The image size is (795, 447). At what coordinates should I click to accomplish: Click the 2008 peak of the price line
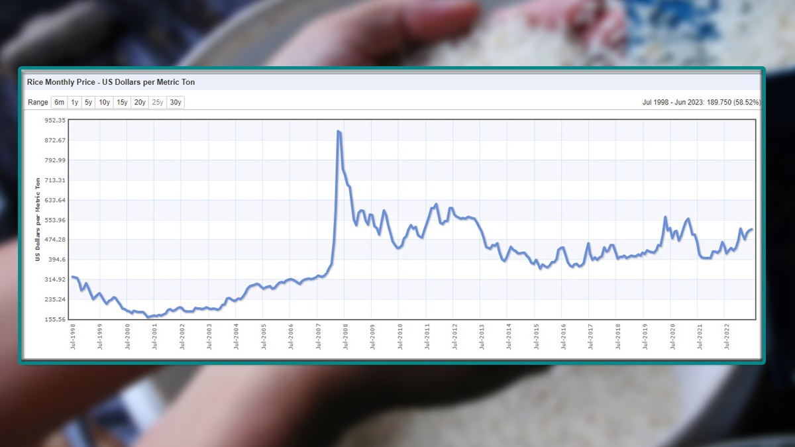tap(339, 131)
